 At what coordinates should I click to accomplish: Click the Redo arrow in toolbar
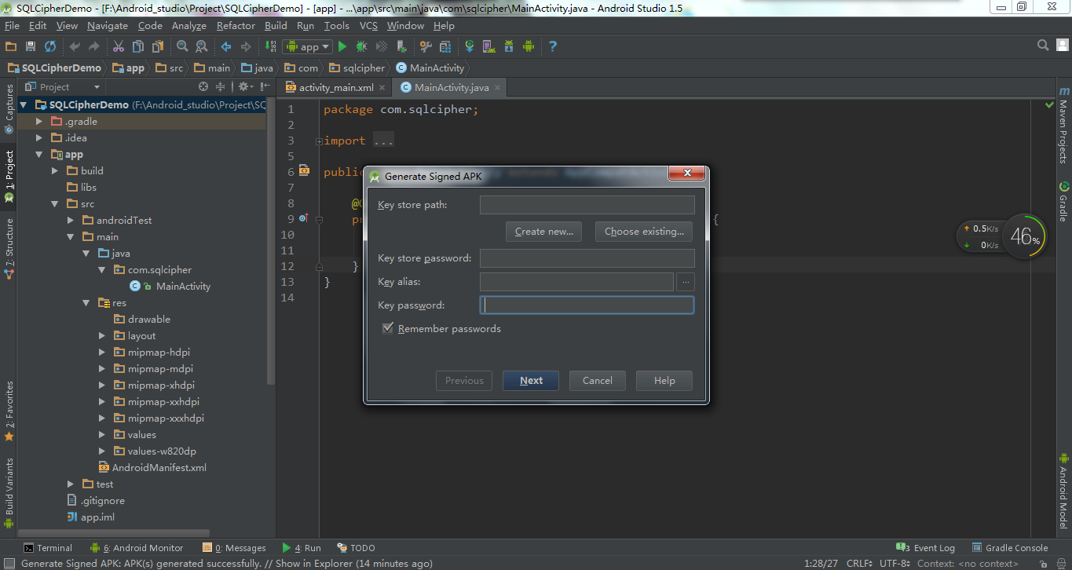[x=94, y=46]
